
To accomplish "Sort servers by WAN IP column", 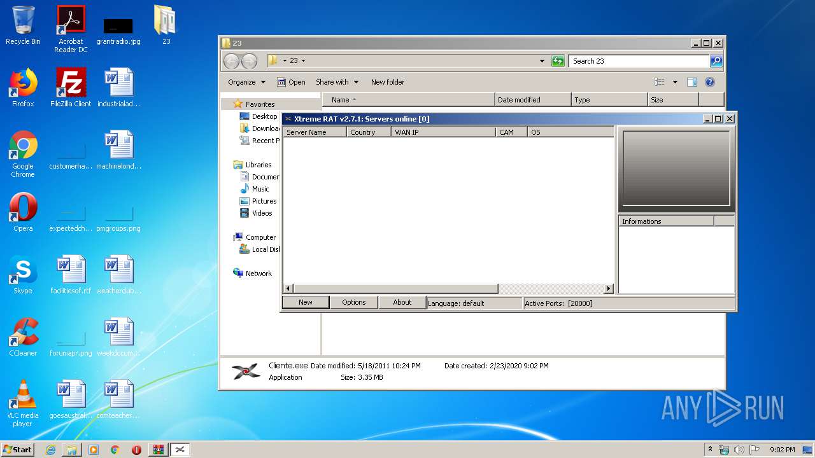I will pos(443,132).
